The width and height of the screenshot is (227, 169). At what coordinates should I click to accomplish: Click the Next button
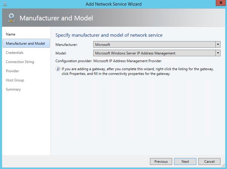(x=185, y=161)
